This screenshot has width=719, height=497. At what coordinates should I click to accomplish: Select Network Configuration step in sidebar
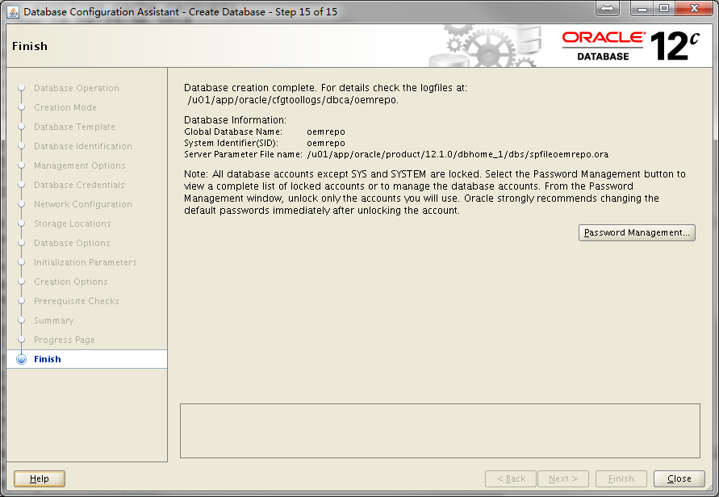click(82, 205)
